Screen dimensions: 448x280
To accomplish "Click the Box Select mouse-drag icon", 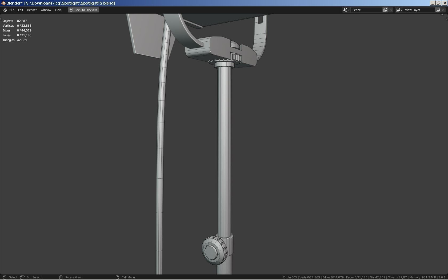I will point(22,277).
